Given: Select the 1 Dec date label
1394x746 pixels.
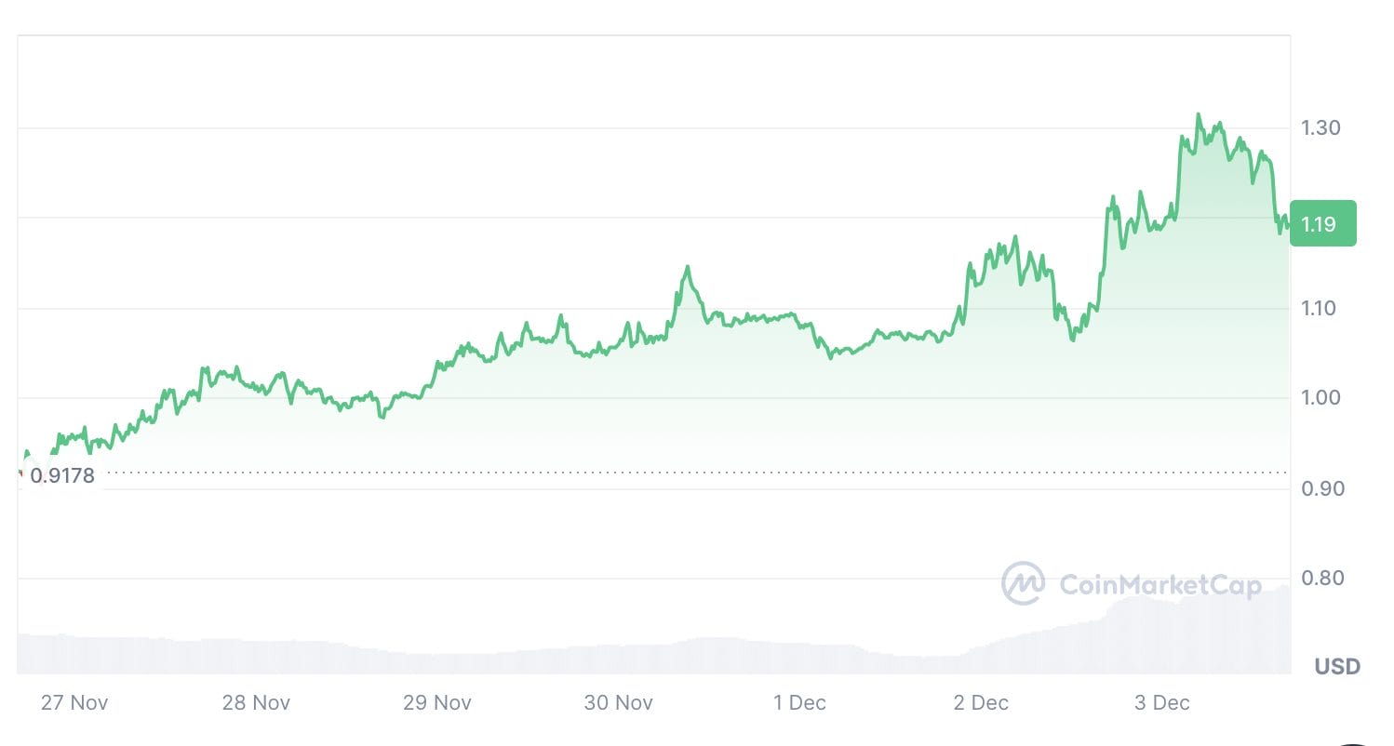Looking at the screenshot, I should [x=799, y=703].
